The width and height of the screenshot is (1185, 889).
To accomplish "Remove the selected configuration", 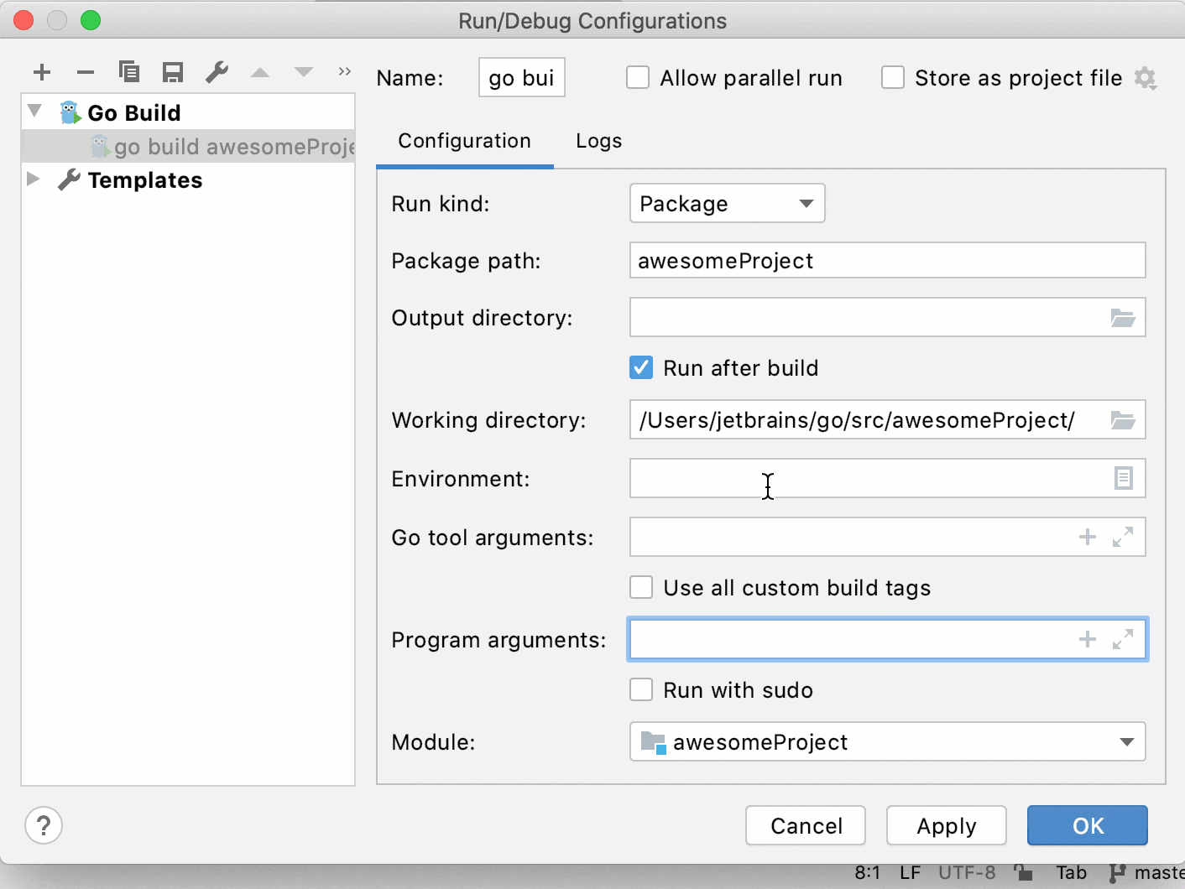I will point(85,72).
